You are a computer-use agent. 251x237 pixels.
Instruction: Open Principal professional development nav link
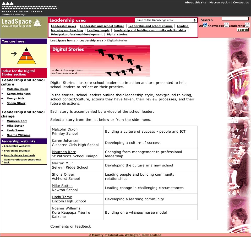[x=77, y=34]
